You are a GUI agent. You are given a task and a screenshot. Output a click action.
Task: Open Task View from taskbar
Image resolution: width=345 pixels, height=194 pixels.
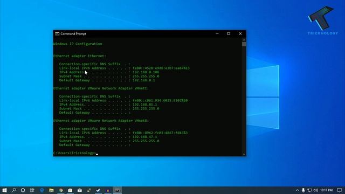32,190
